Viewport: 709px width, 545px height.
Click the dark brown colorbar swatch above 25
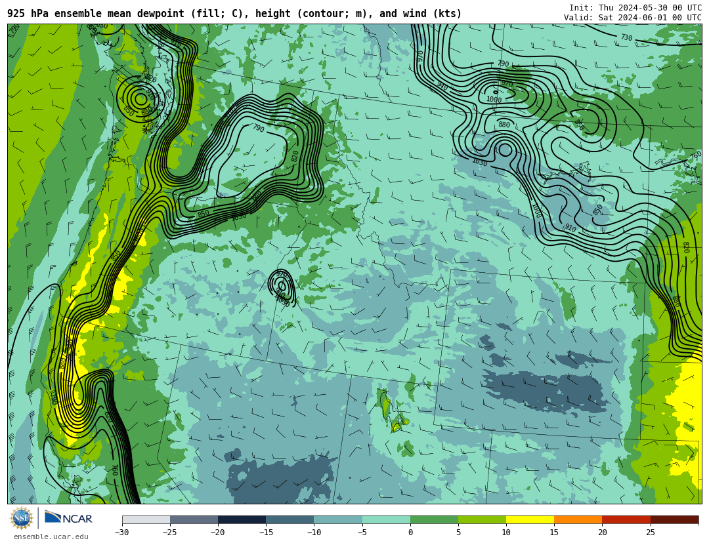click(x=675, y=519)
